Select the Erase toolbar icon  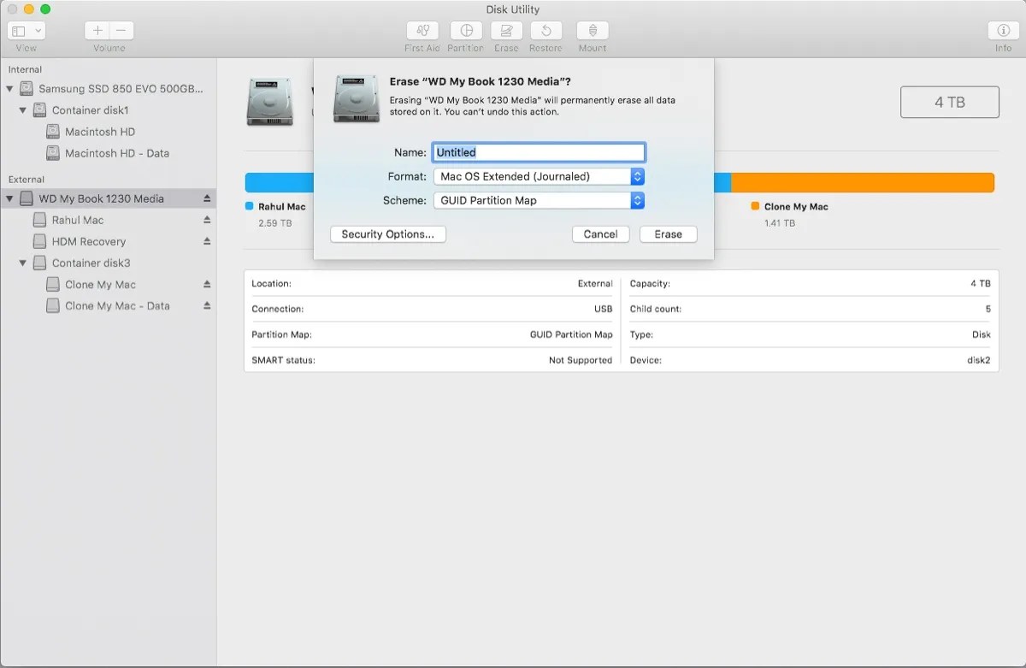tap(506, 34)
